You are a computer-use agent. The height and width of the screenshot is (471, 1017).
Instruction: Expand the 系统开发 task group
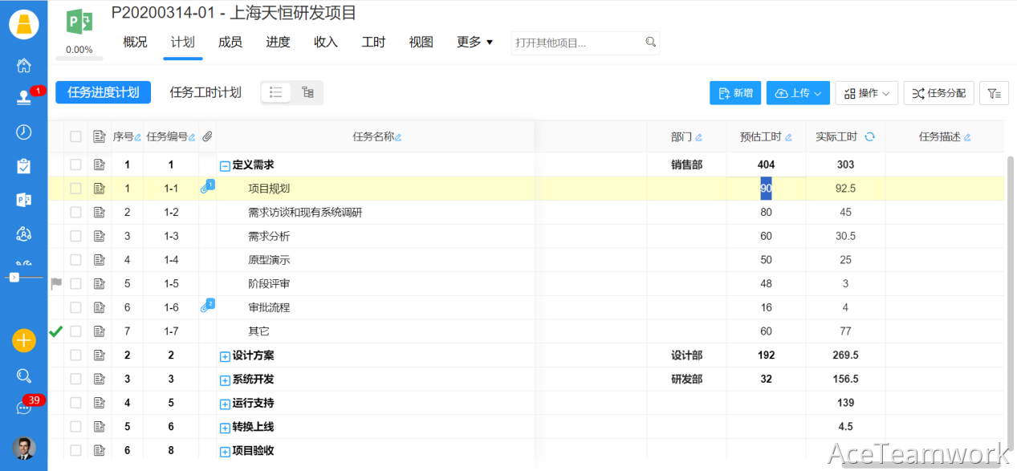pos(225,380)
